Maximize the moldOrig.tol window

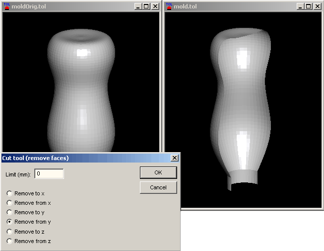[146, 6]
